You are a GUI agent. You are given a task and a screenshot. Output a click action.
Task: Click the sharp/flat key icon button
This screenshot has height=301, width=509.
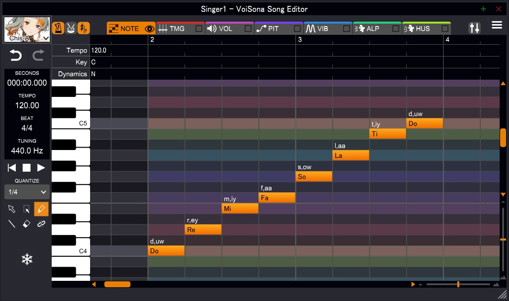83,28
